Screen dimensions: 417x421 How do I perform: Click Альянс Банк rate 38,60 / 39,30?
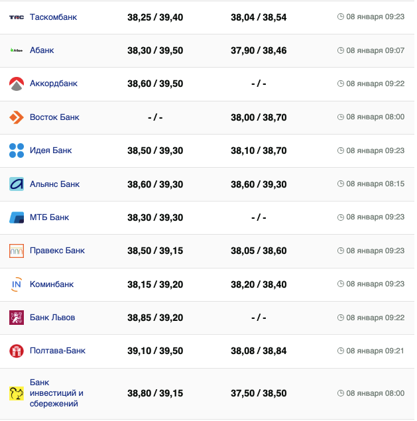coord(155,184)
